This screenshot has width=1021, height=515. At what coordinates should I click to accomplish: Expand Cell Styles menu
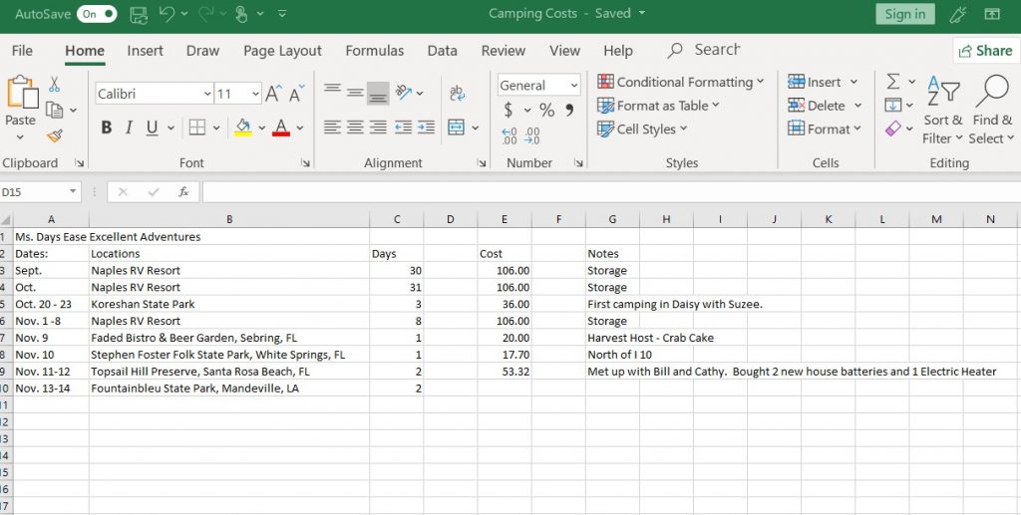(x=642, y=129)
